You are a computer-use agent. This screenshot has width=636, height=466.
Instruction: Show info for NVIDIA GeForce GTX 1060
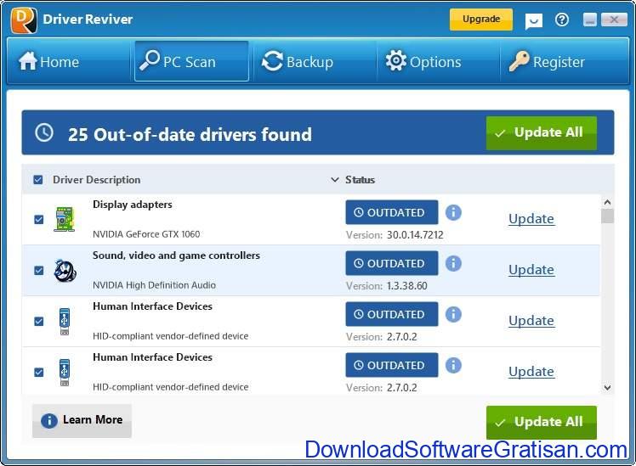[453, 212]
